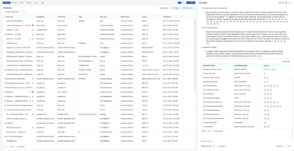Click the $Tickers chip
Screen dimensions: 294x151
coord(222,146)
